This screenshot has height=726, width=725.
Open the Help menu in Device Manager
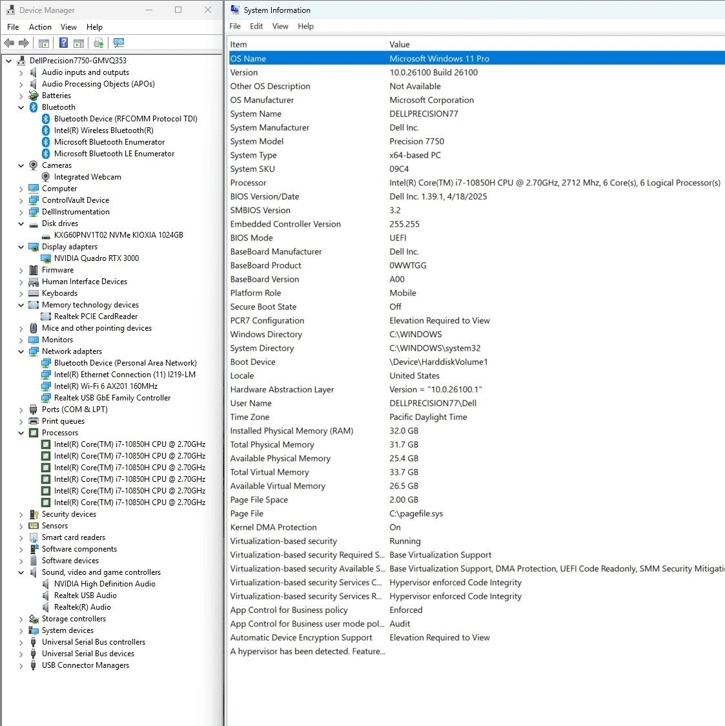click(94, 27)
